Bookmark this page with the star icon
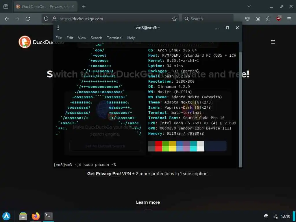296x222 pixels. click(x=174, y=19)
